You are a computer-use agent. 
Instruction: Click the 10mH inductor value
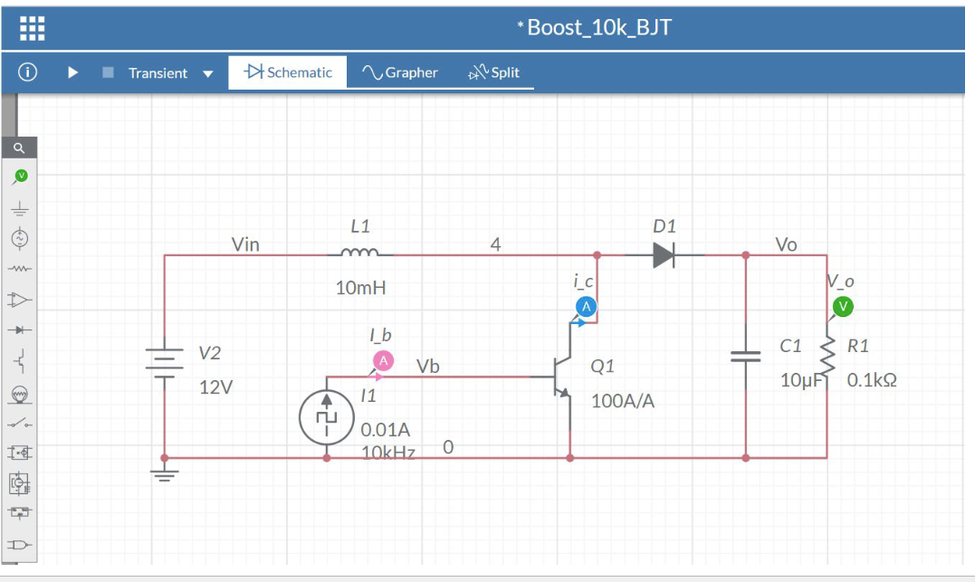point(360,288)
